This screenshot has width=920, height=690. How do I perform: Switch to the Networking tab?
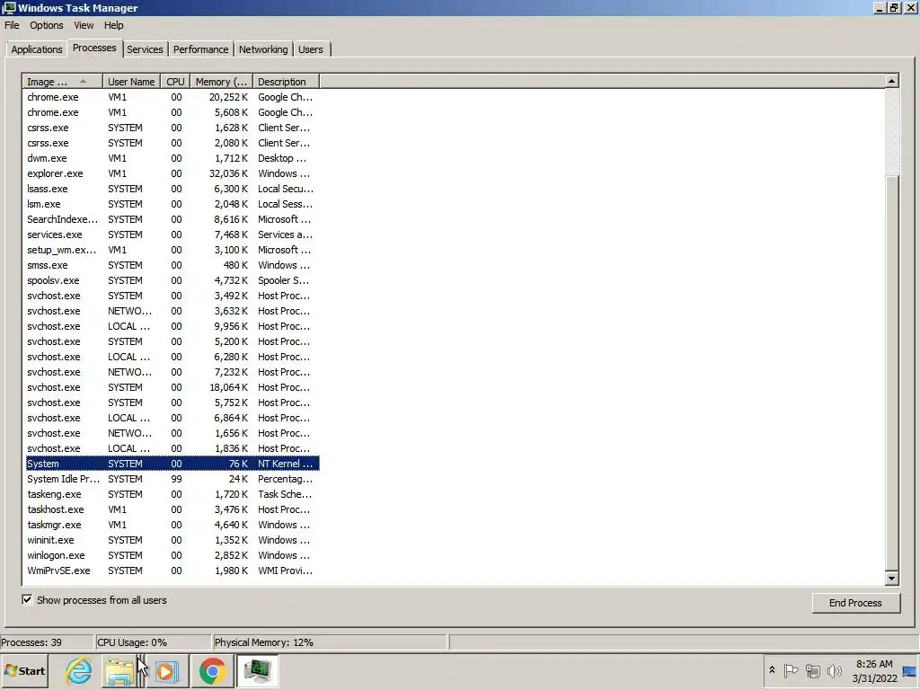263,49
